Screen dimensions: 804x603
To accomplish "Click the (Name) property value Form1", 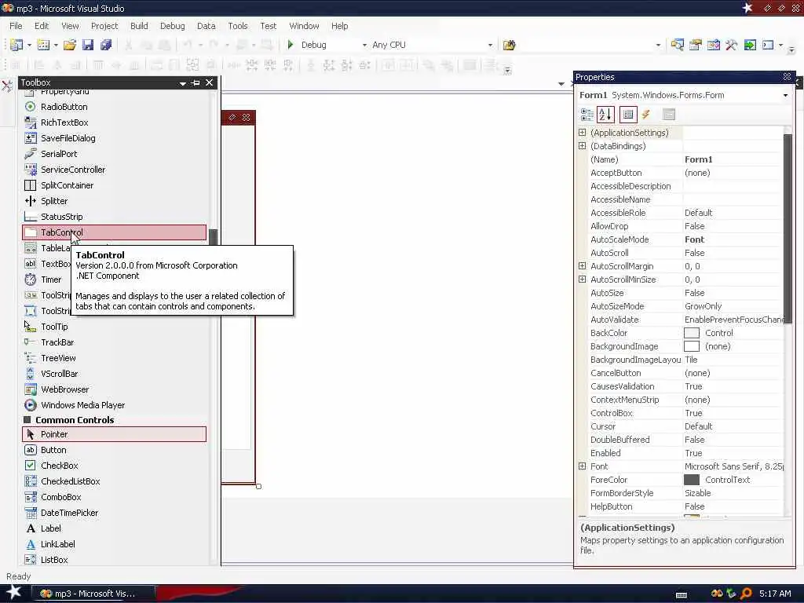I will tap(698, 159).
